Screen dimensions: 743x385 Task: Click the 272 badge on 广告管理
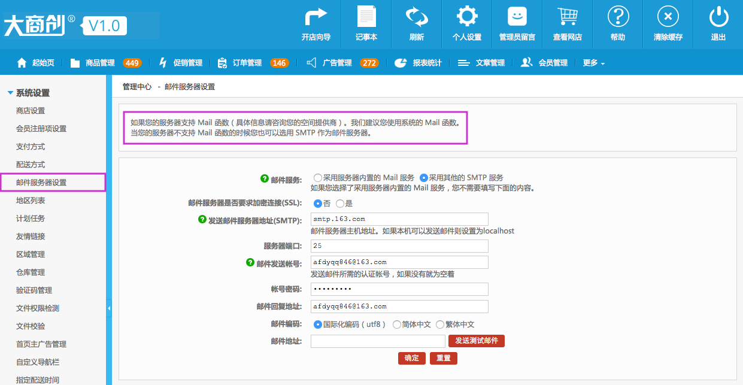[369, 63]
